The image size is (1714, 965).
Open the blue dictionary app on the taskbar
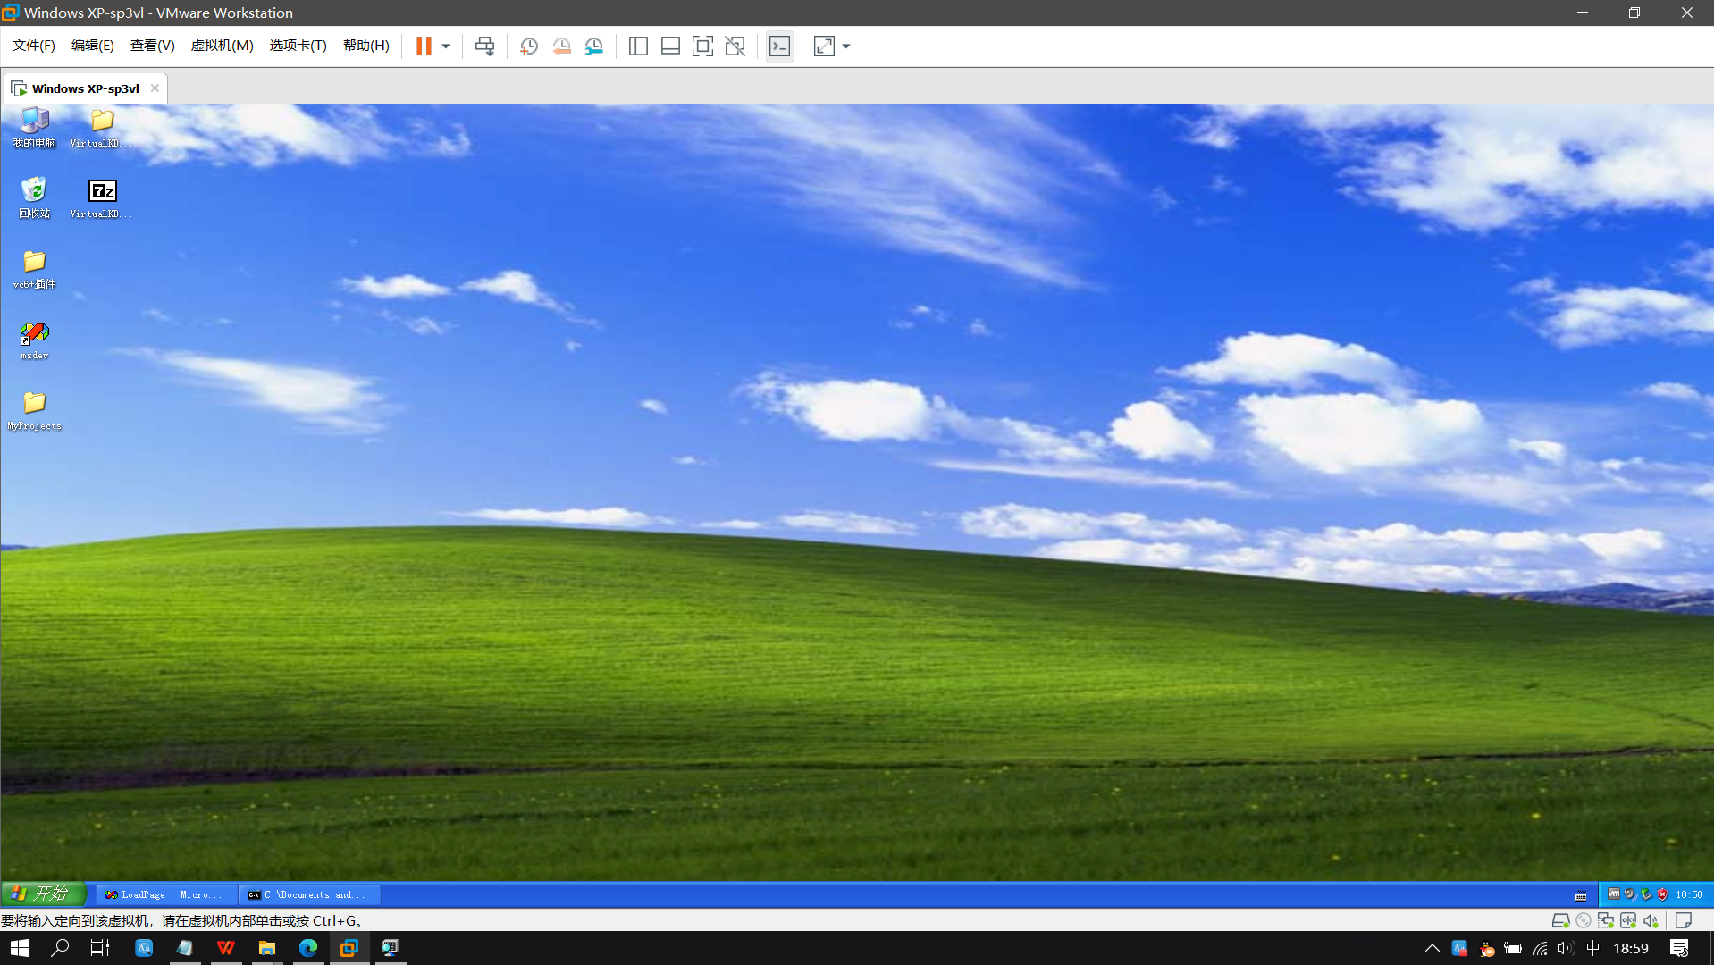click(x=144, y=948)
